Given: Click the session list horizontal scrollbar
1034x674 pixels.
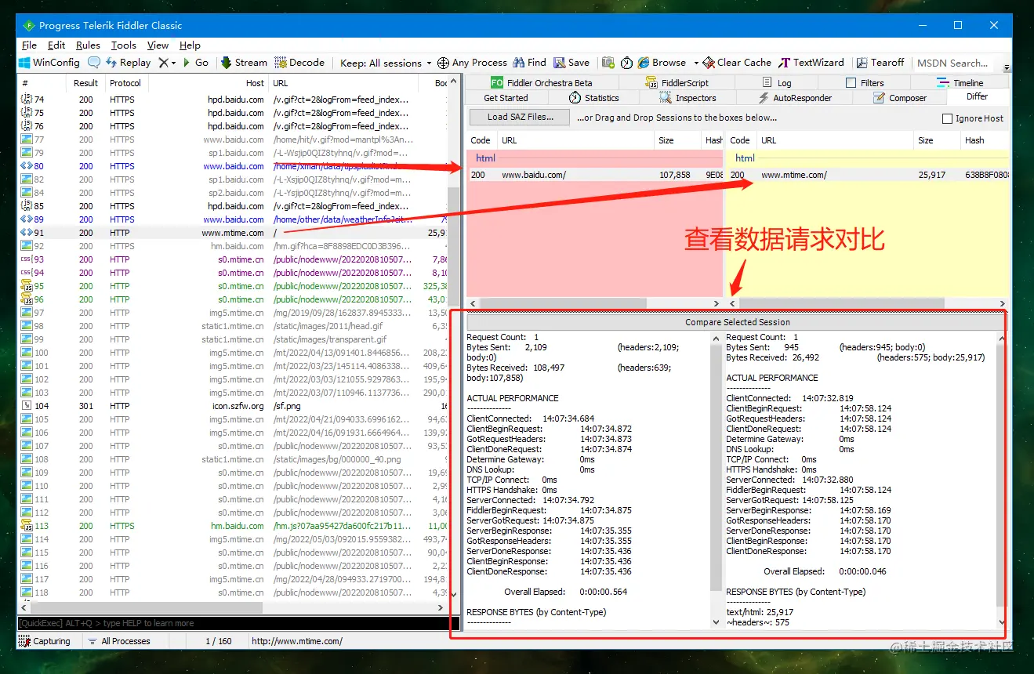Looking at the screenshot, I should click(232, 607).
